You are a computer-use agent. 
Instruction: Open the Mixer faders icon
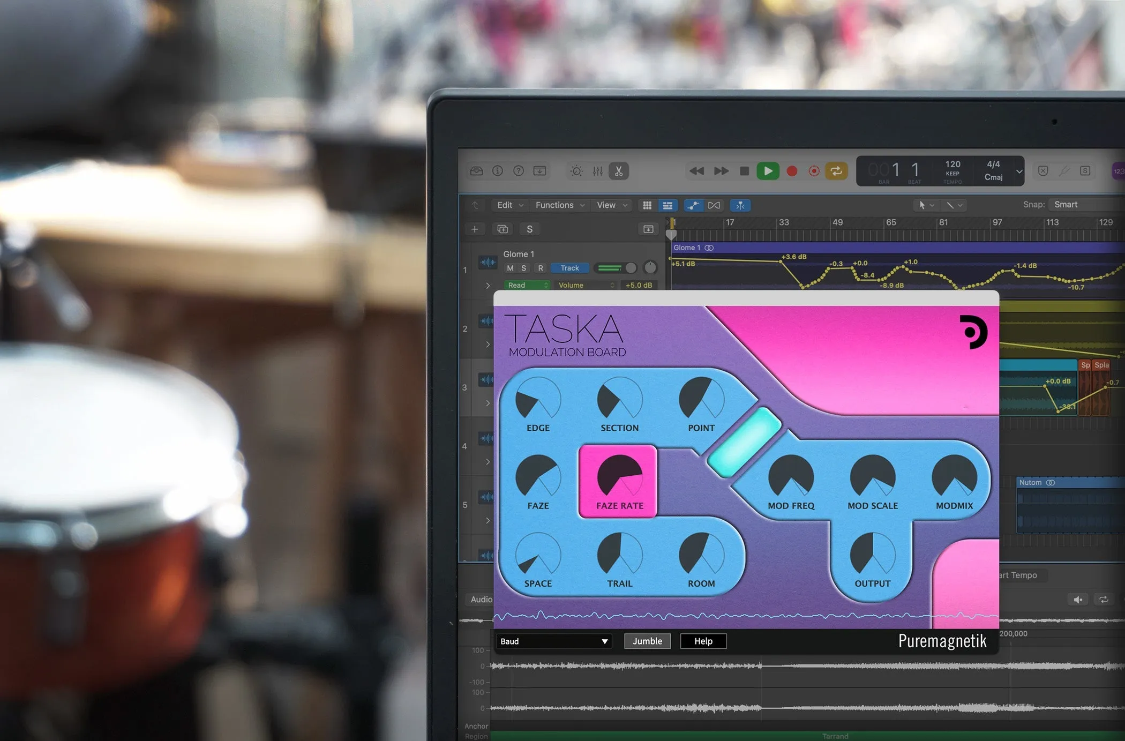[598, 171]
